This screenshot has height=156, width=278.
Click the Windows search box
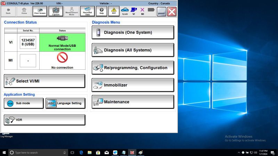click(38, 153)
